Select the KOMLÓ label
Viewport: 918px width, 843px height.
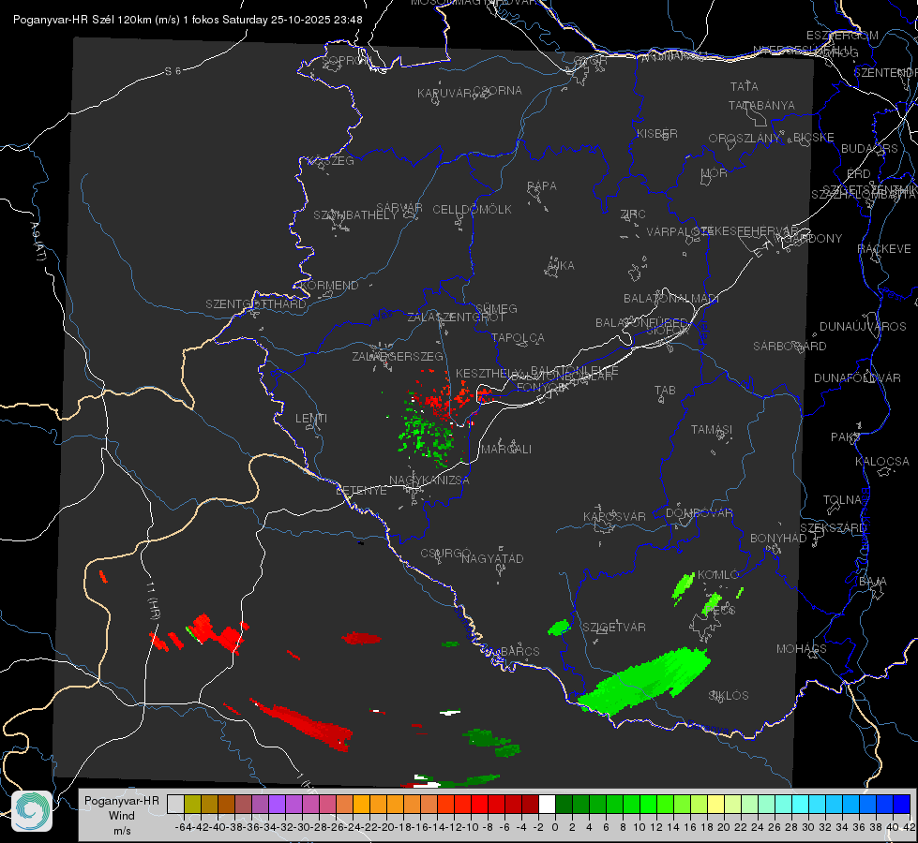pyautogui.click(x=718, y=575)
